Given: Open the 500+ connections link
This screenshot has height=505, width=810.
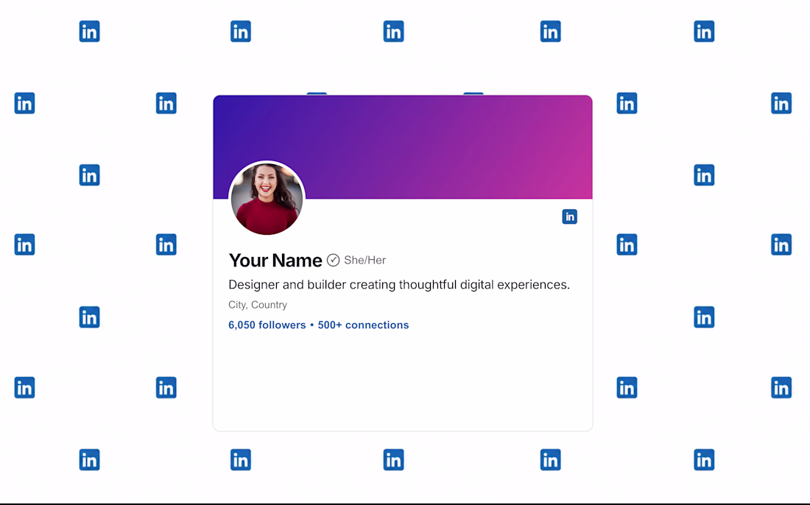Looking at the screenshot, I should [x=363, y=325].
